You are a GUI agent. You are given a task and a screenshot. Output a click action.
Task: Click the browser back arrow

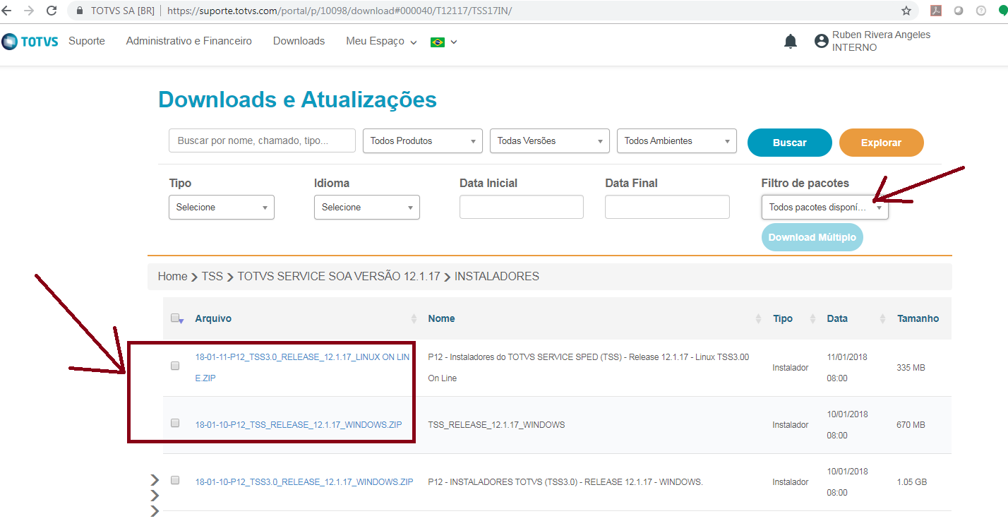pos(6,11)
